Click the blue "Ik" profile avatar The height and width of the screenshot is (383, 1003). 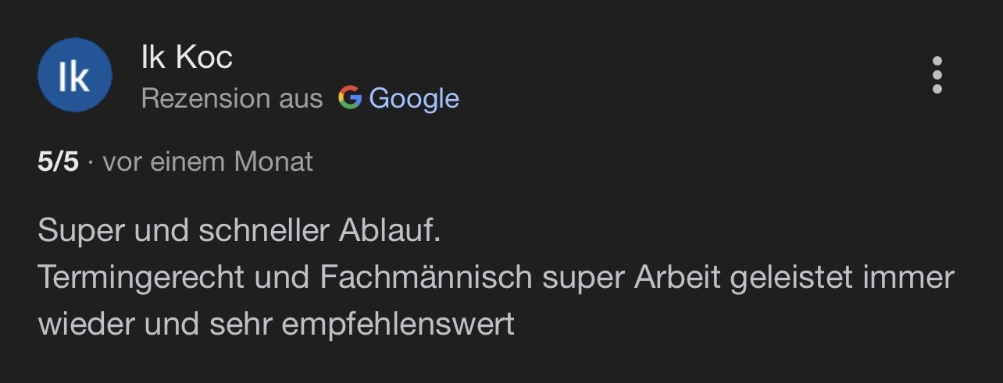[75, 76]
